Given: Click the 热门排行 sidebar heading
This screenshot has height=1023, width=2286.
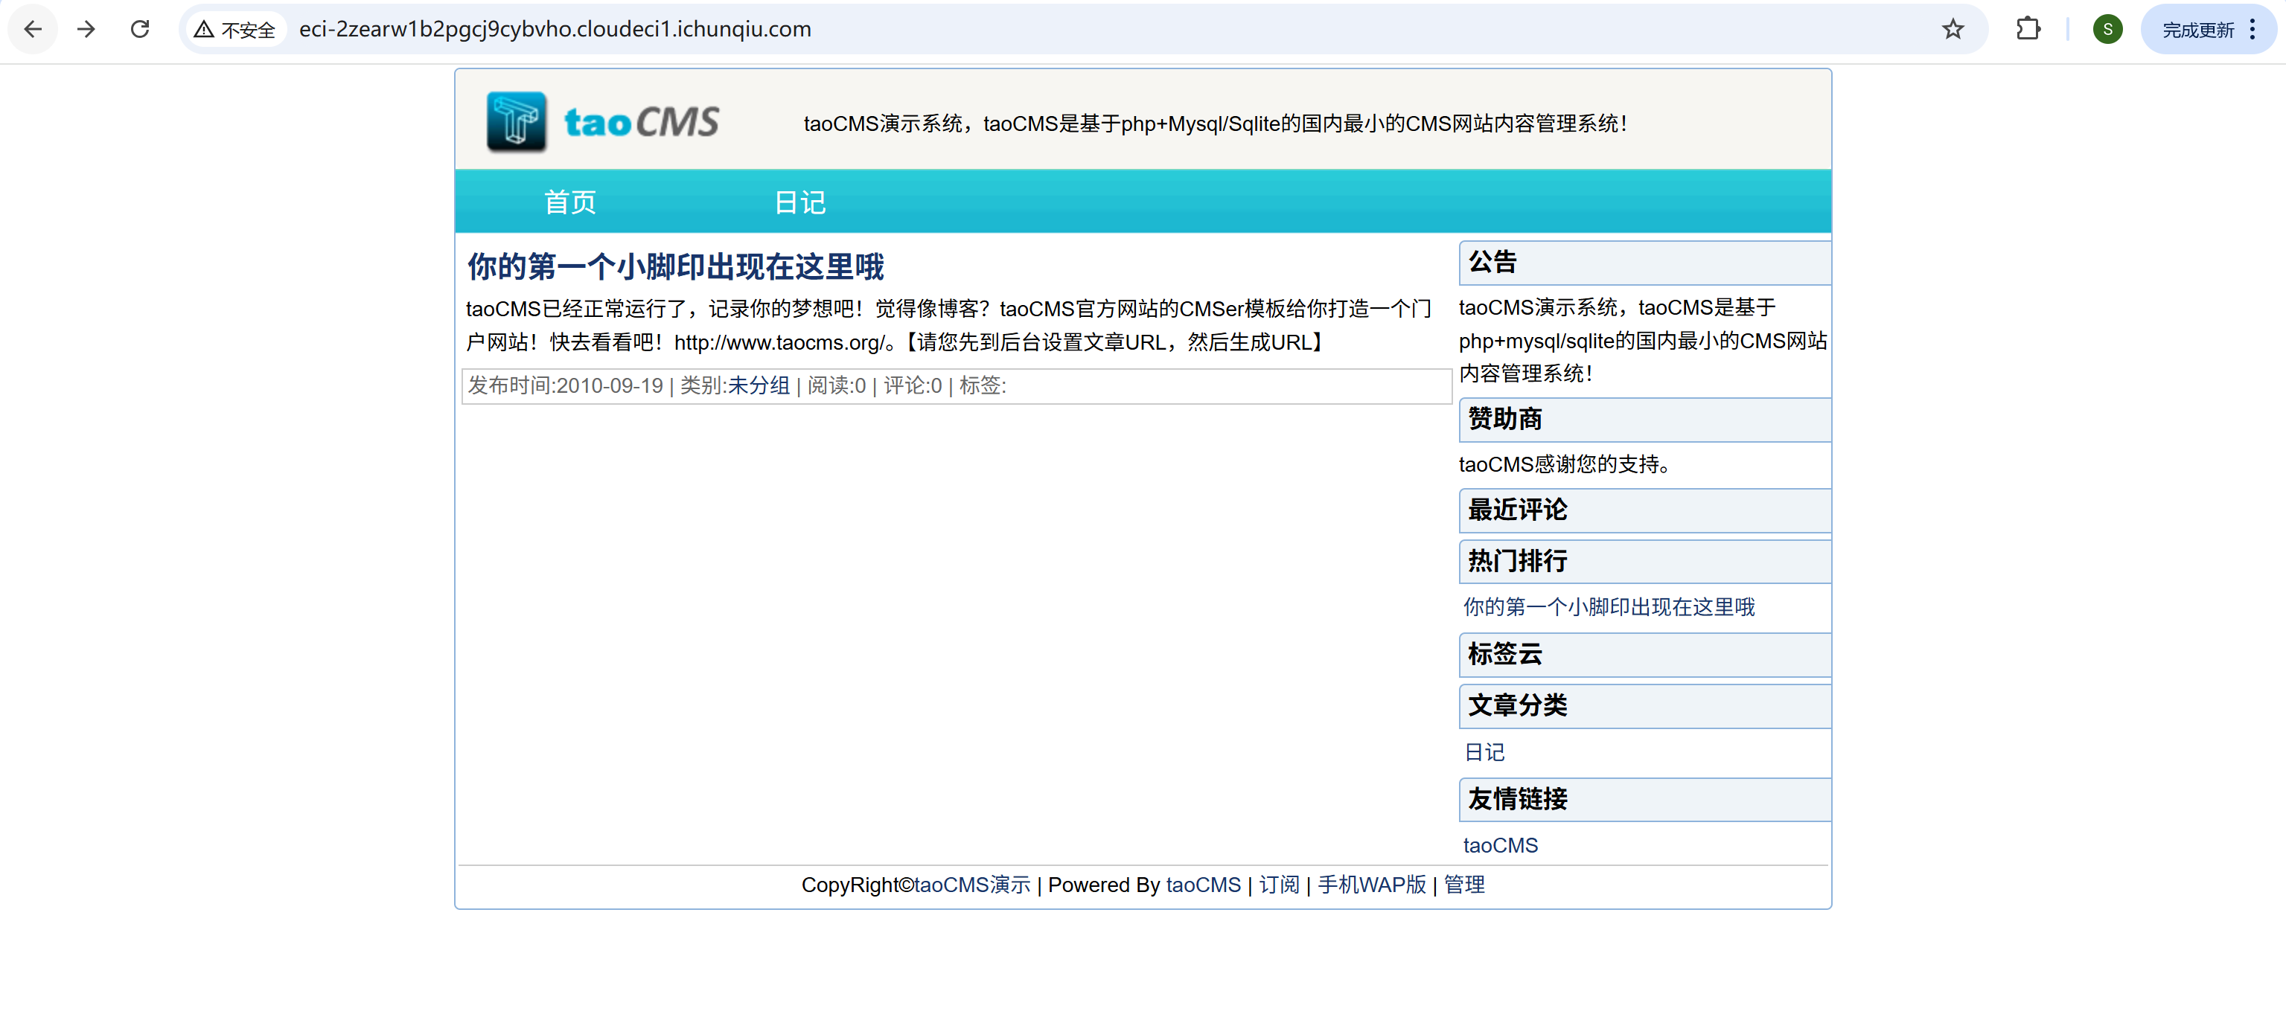Looking at the screenshot, I should 1644,562.
